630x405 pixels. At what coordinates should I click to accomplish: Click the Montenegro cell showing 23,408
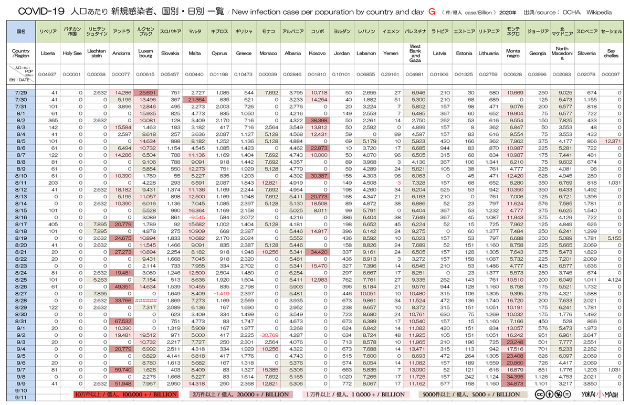pos(512,355)
